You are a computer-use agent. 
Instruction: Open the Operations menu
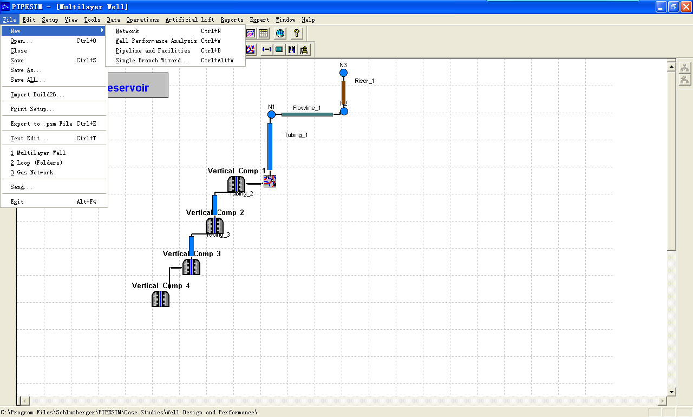click(x=142, y=19)
